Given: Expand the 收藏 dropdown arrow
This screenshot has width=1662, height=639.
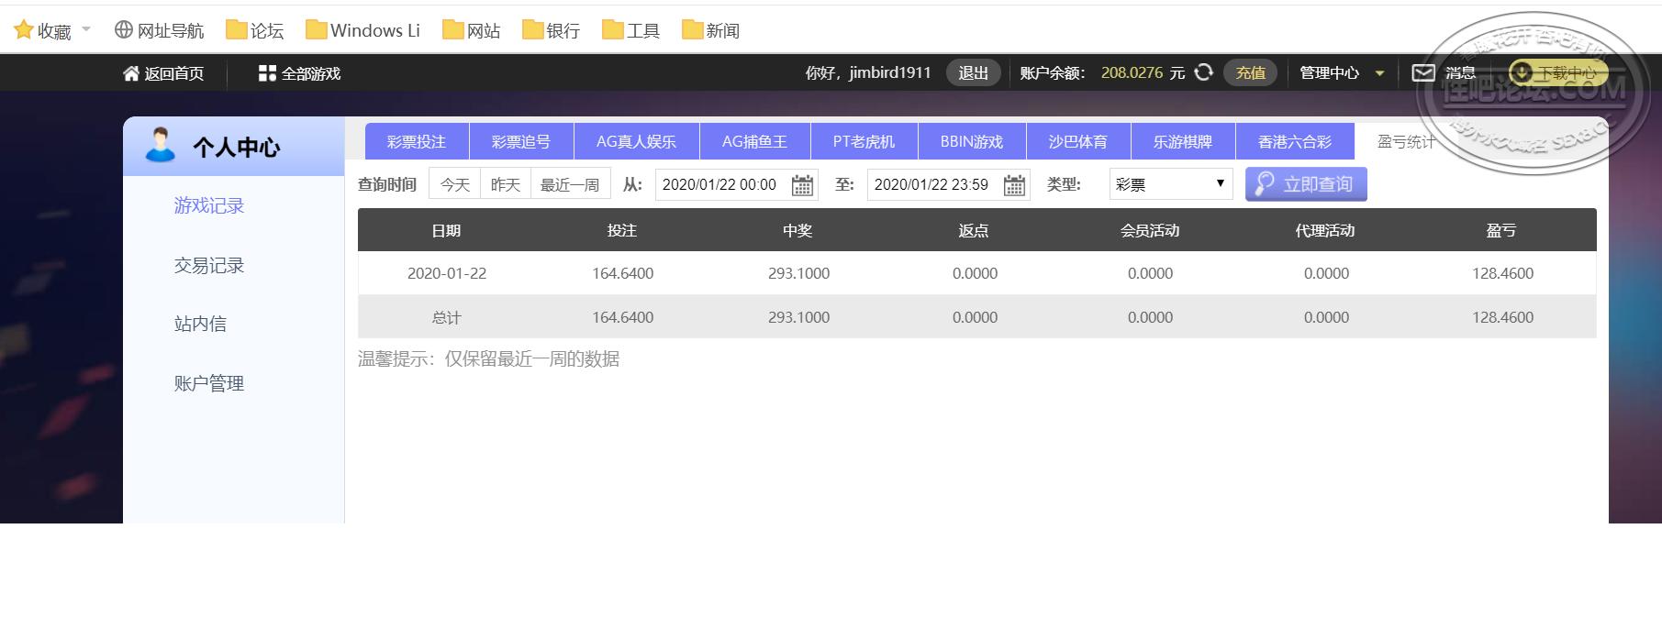Looking at the screenshot, I should tap(86, 29).
